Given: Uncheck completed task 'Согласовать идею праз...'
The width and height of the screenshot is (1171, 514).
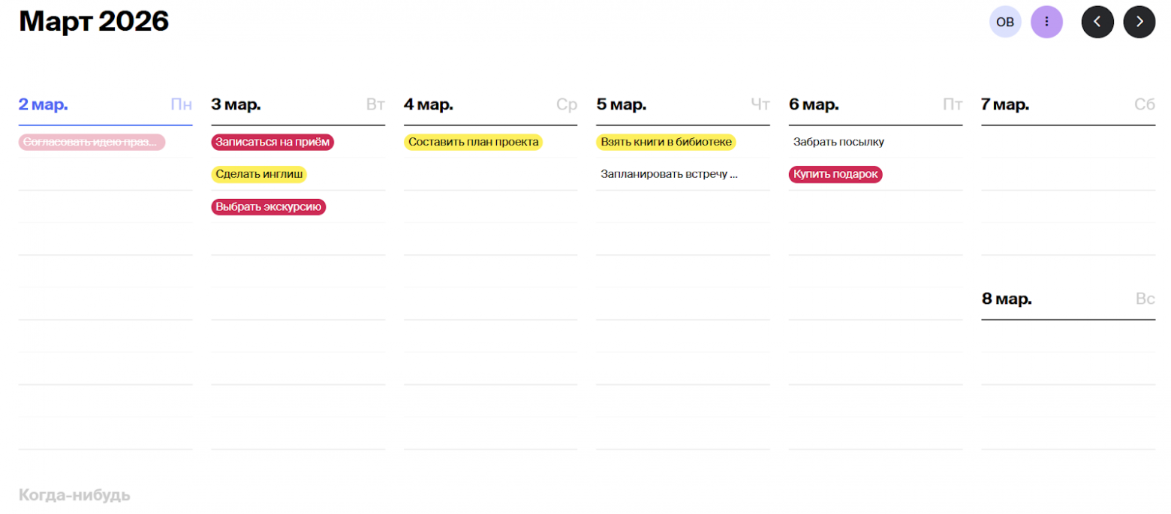Looking at the screenshot, I should pyautogui.click(x=92, y=142).
